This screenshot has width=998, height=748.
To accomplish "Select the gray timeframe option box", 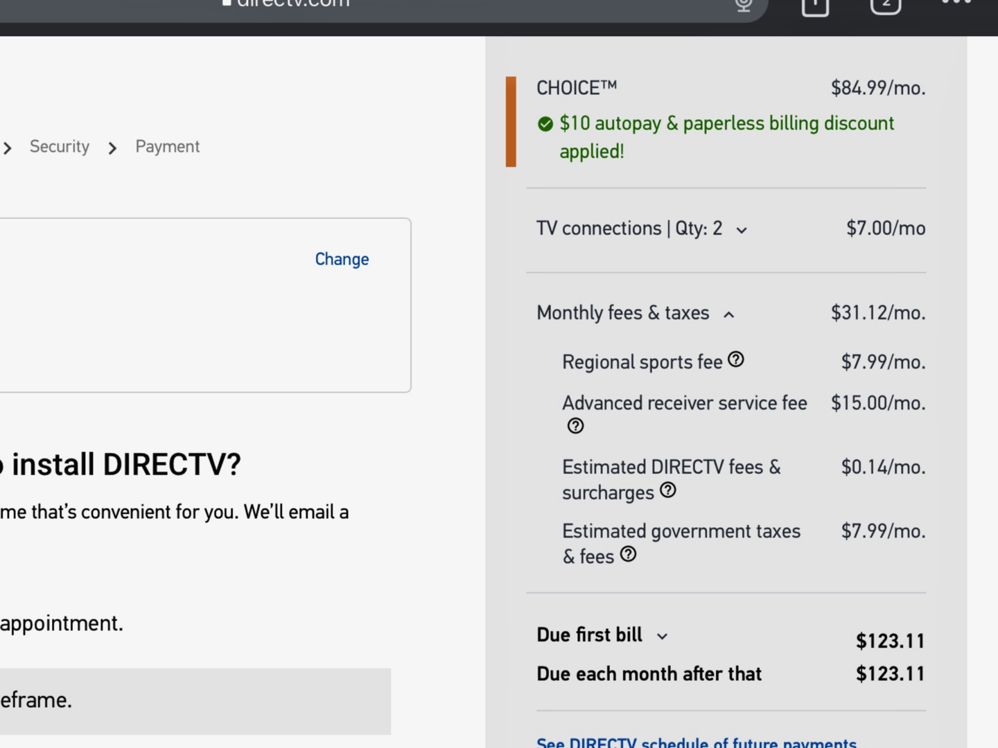I will [194, 701].
